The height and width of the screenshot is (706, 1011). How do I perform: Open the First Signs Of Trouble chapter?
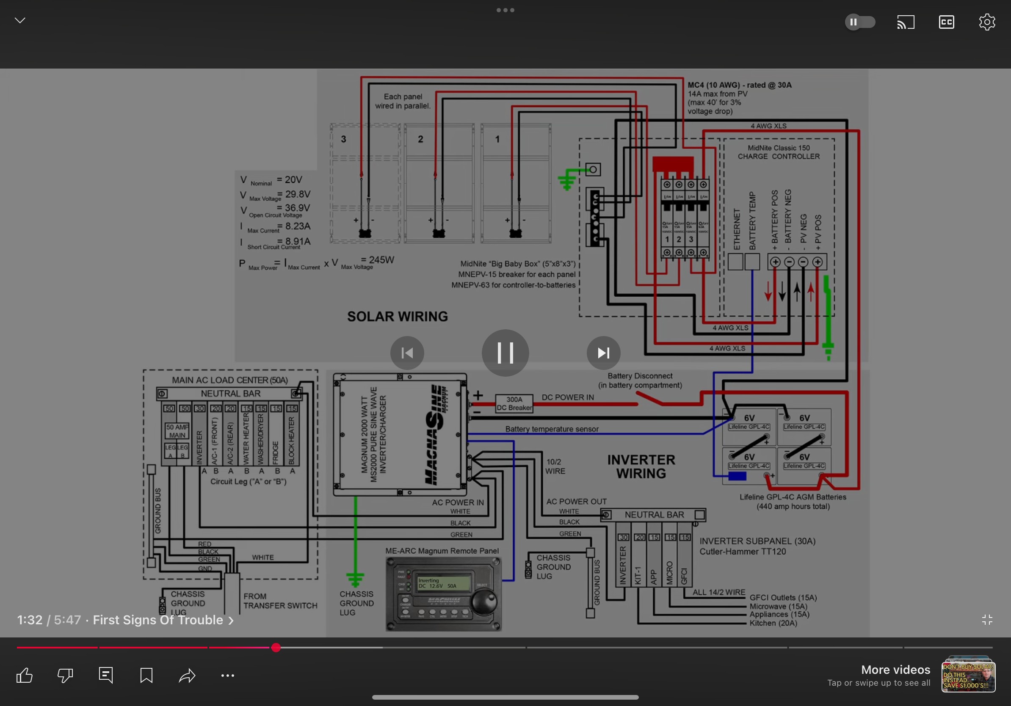point(163,620)
